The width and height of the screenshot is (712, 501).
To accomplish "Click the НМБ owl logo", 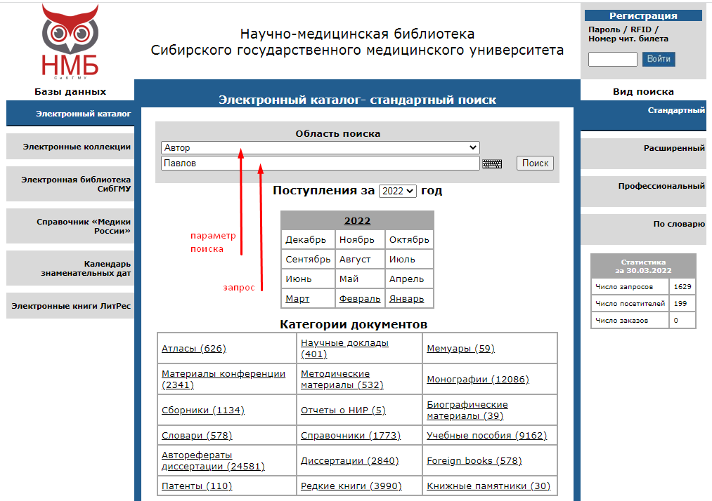I will pyautogui.click(x=70, y=42).
